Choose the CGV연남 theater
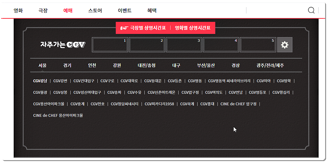 236,92
